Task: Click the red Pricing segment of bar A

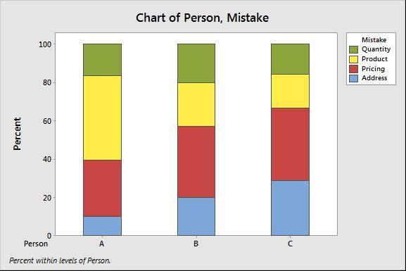Action: (x=102, y=188)
